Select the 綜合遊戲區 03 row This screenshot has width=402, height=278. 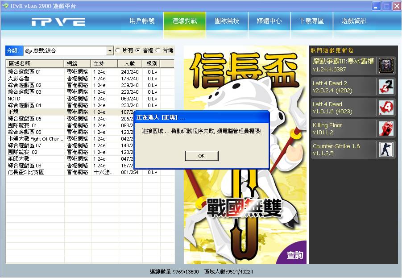click(90, 92)
